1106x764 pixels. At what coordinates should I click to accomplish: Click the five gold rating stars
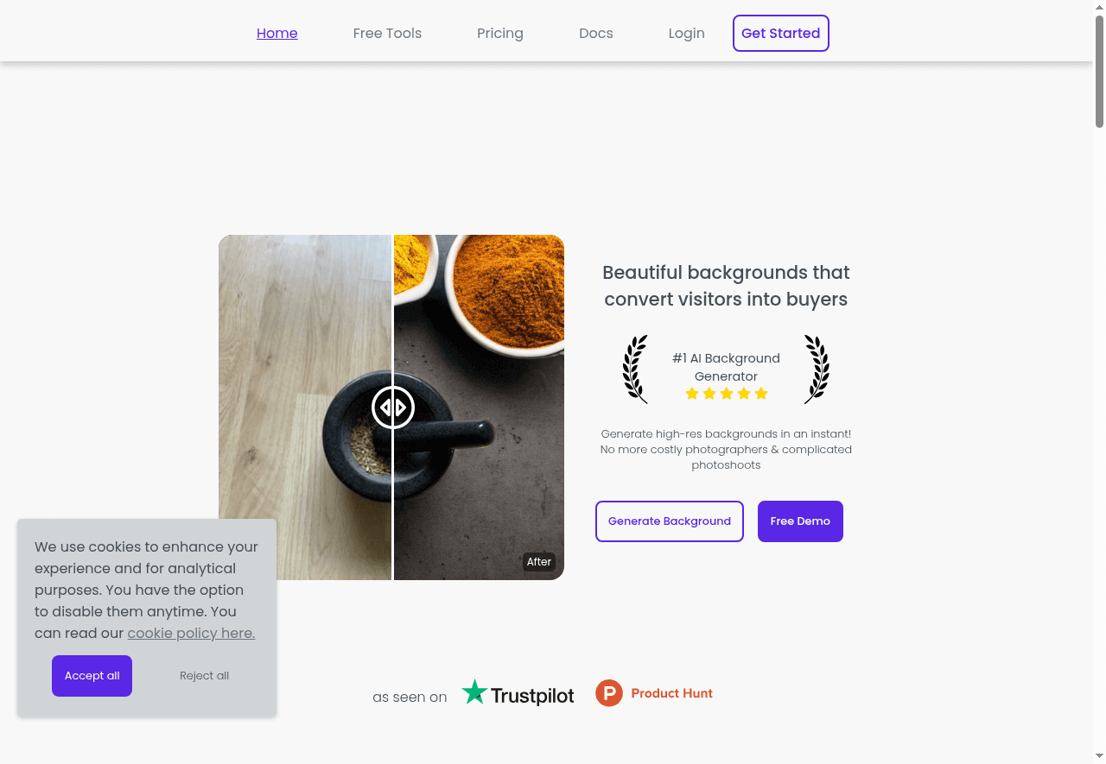[727, 394]
